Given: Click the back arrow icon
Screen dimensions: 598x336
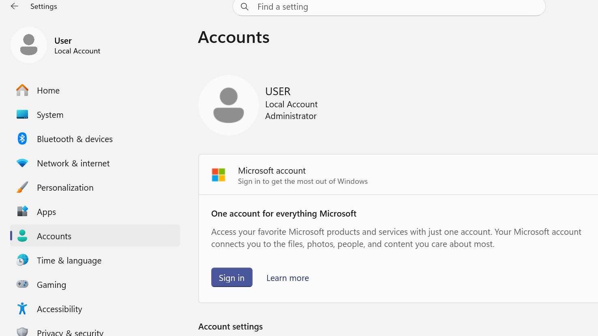Looking at the screenshot, I should tap(15, 6).
